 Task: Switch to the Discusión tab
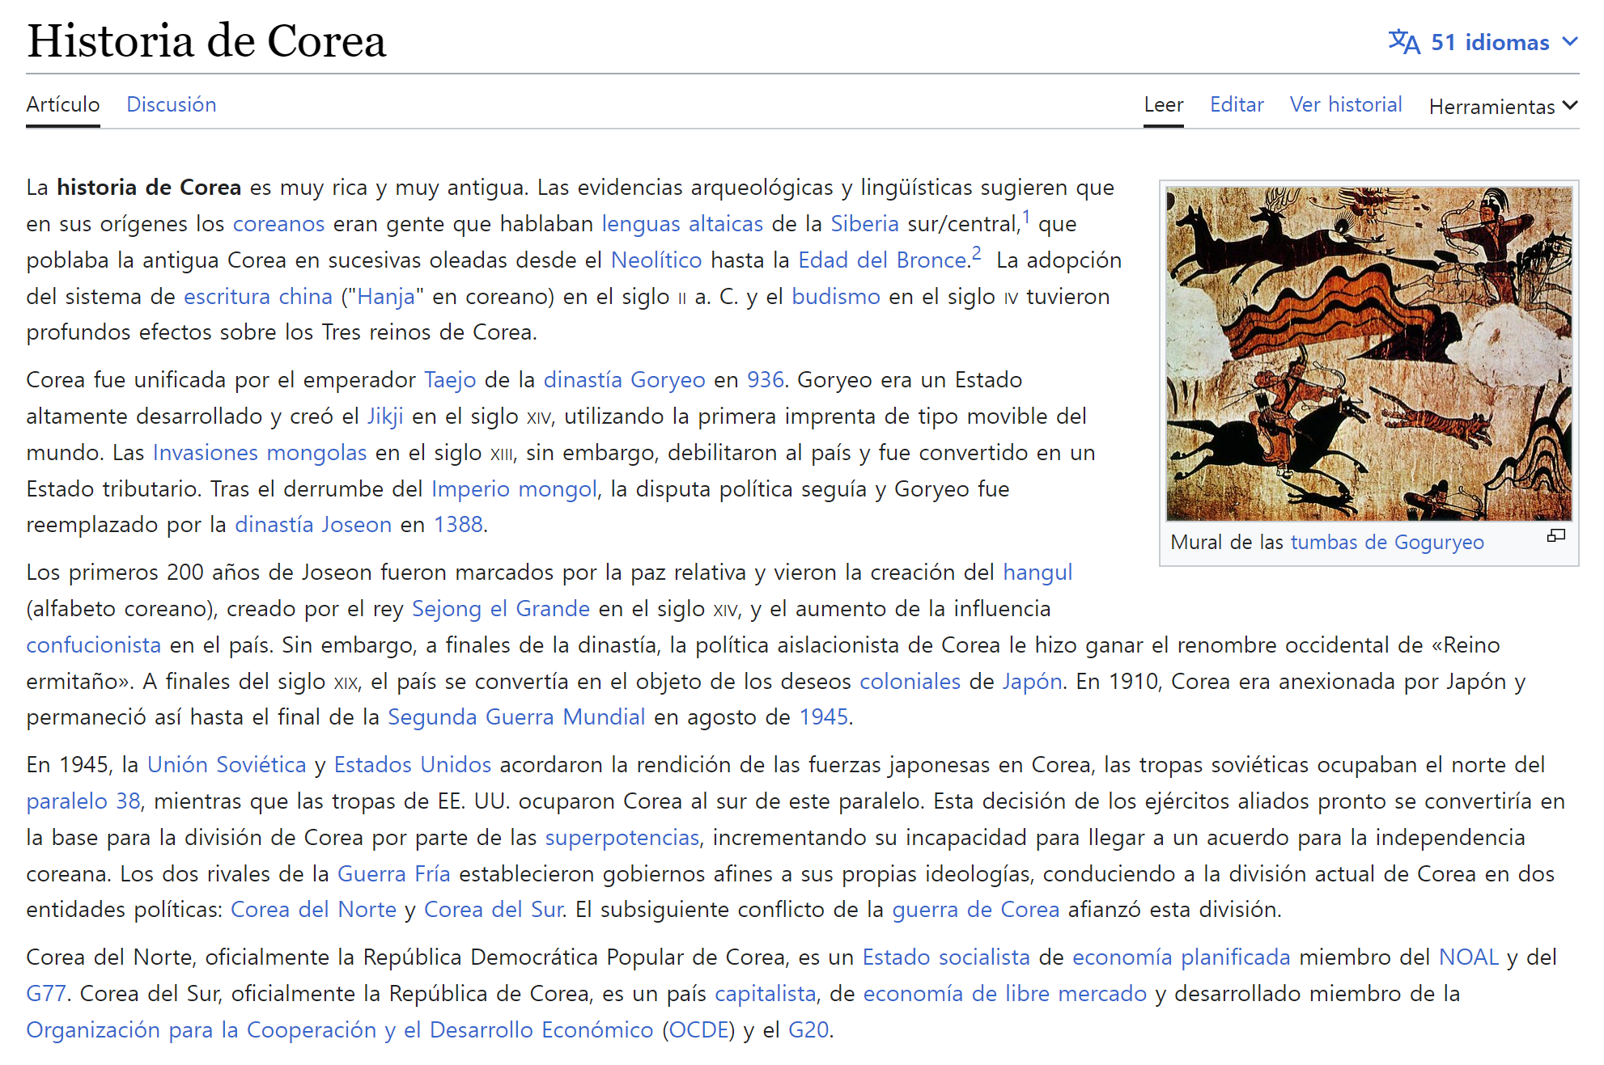[x=172, y=104]
